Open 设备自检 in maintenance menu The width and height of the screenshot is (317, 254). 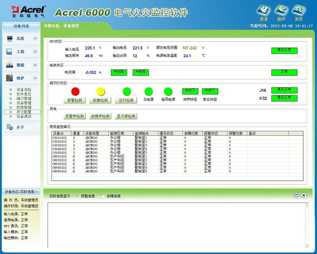tap(24, 89)
